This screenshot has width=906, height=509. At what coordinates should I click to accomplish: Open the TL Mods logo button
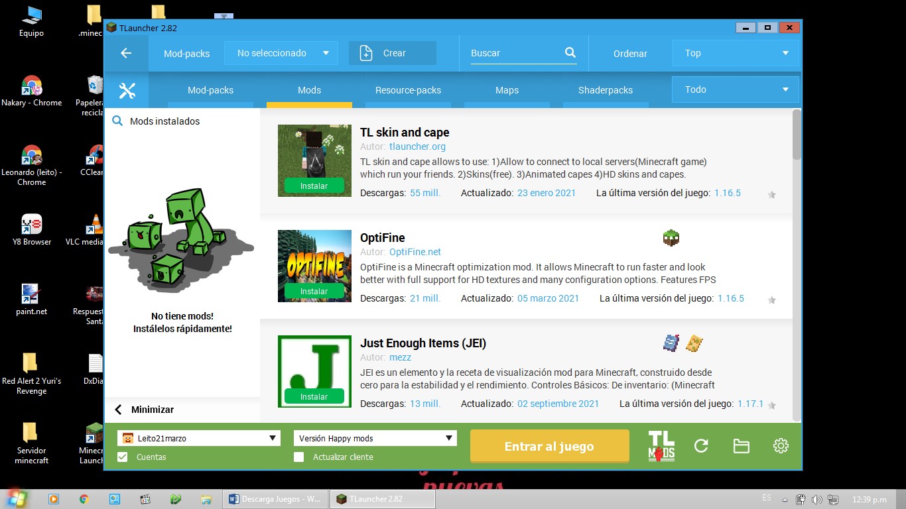pos(661,446)
